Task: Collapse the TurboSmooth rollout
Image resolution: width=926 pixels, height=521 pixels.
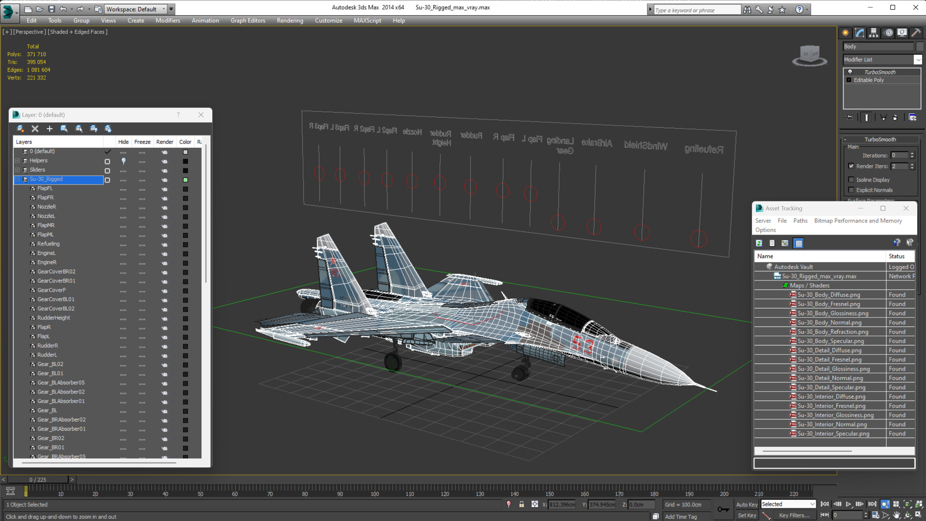Action: [x=880, y=139]
